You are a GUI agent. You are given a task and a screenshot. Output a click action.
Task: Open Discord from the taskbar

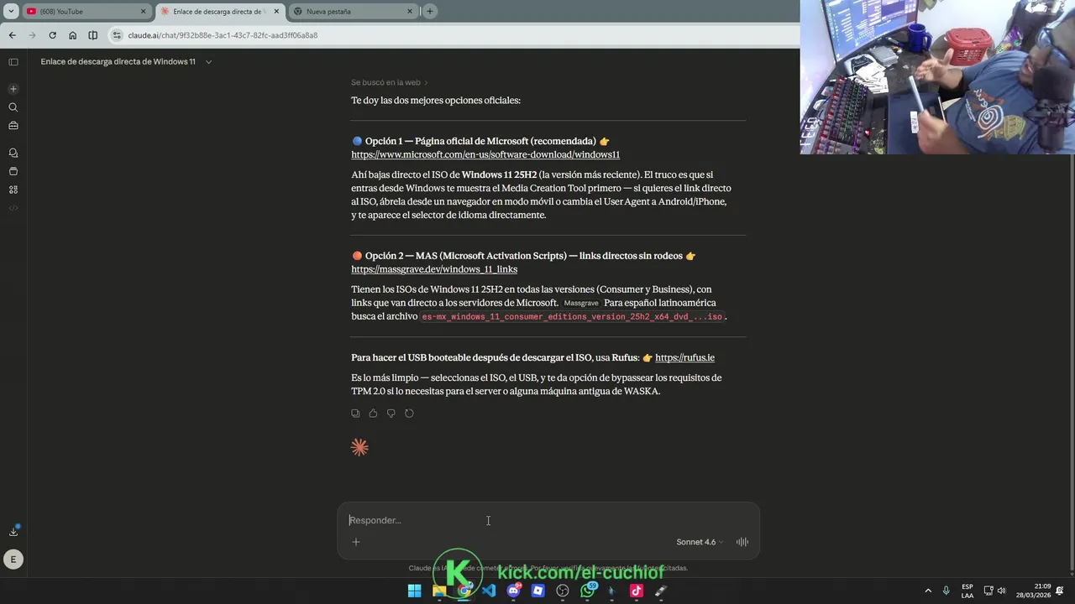(x=514, y=591)
